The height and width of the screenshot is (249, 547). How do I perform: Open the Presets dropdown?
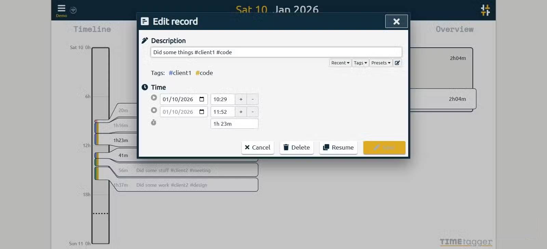381,63
